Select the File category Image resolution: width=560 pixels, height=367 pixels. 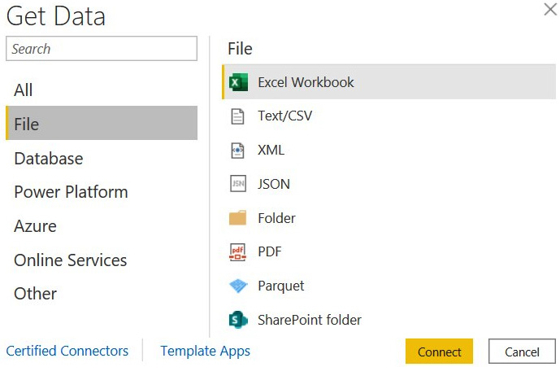(x=102, y=123)
